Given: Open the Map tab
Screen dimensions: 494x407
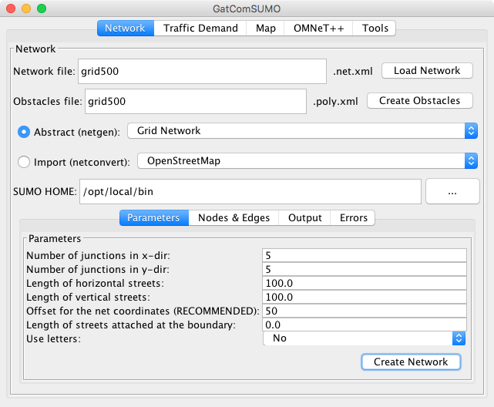Looking at the screenshot, I should [265, 28].
